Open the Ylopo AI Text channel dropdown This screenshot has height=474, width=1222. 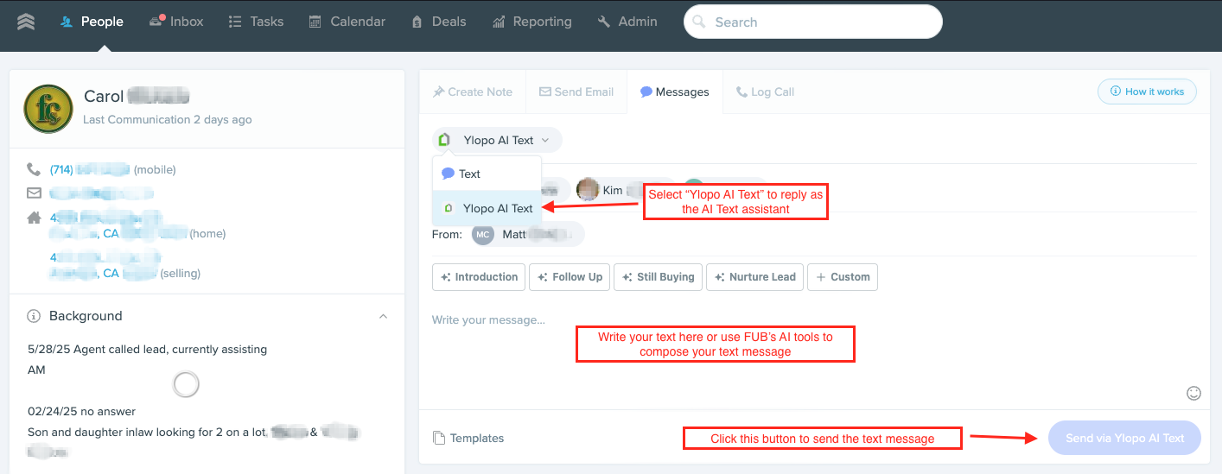click(497, 140)
